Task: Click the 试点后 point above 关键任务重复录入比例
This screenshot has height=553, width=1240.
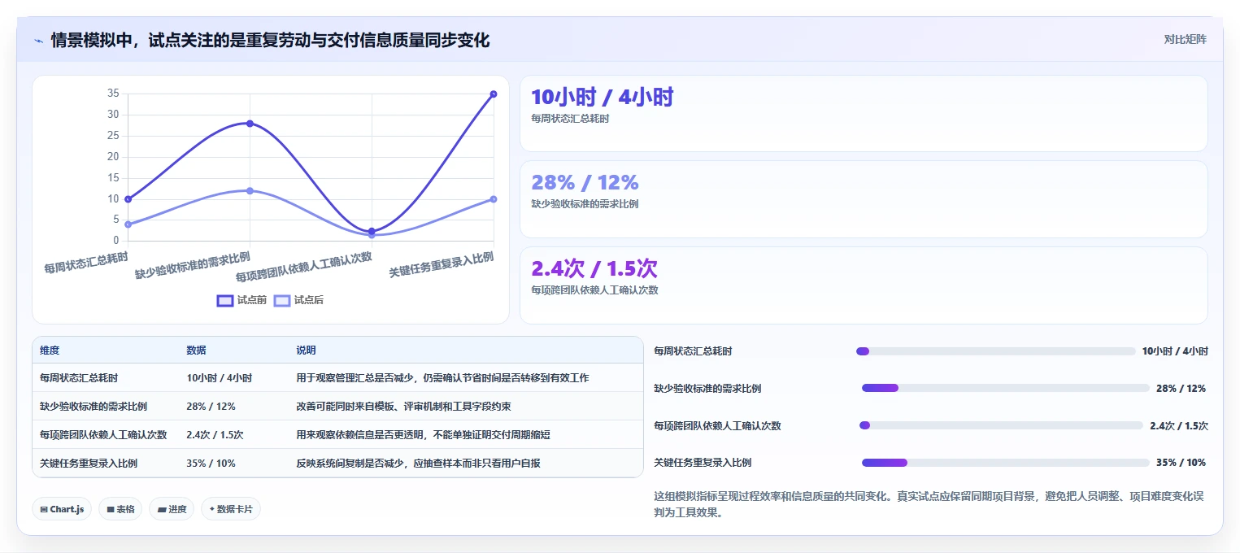Action: pos(493,198)
